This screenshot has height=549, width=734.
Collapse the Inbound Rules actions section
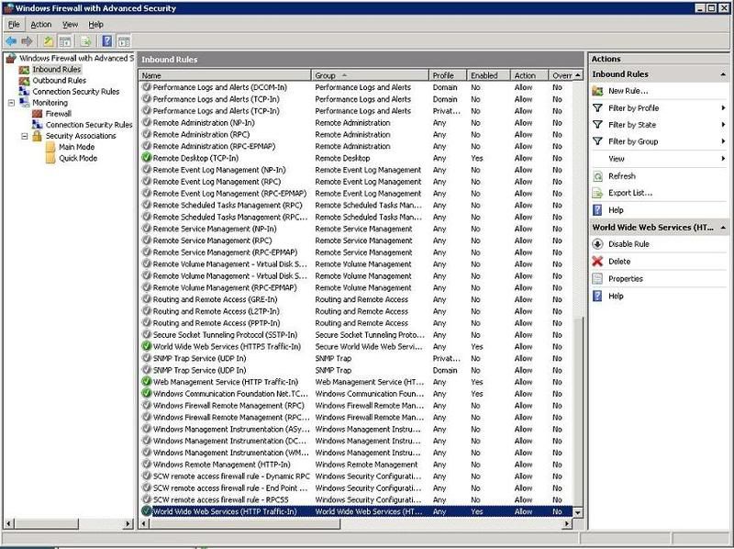723,74
